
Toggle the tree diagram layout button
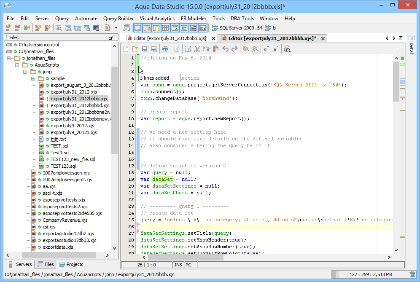click(193, 27)
